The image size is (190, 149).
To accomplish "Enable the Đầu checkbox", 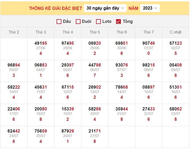I will 59,22.
